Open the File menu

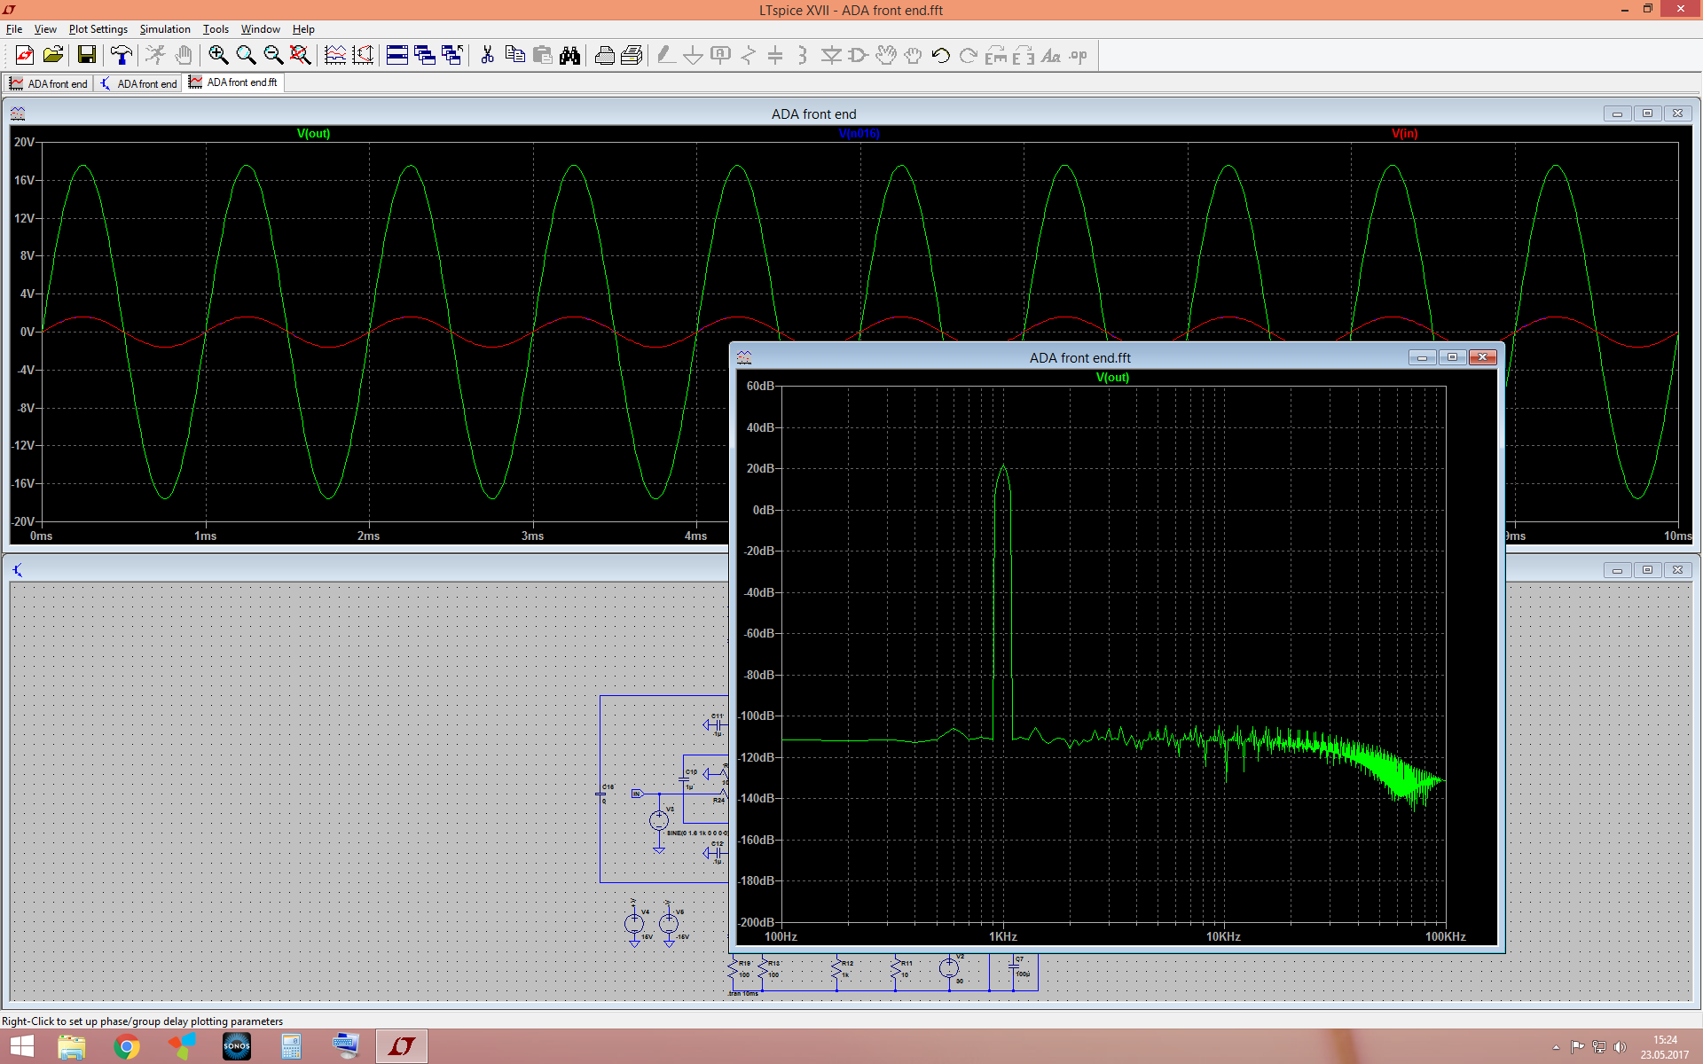[14, 29]
